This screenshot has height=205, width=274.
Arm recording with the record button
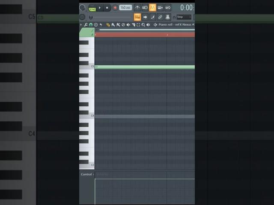115,8
